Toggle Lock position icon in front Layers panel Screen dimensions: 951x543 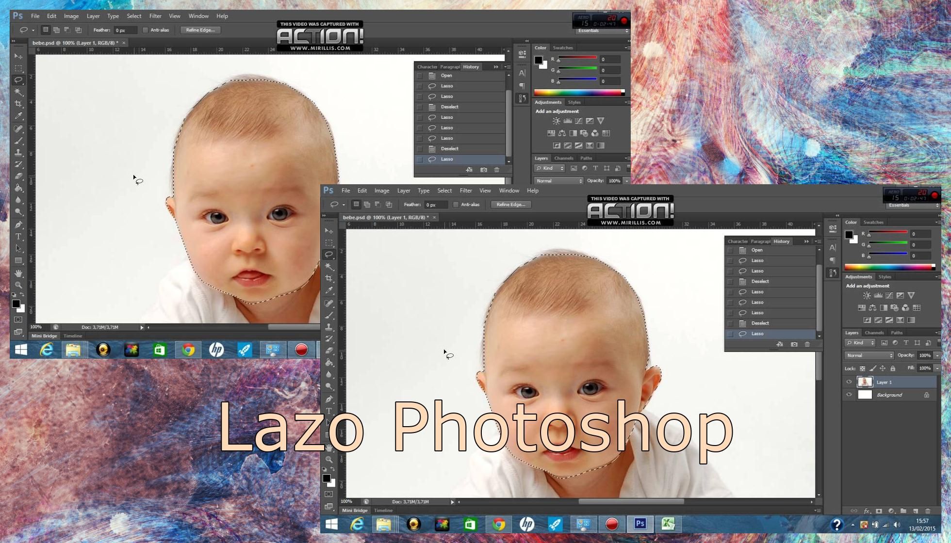(883, 368)
